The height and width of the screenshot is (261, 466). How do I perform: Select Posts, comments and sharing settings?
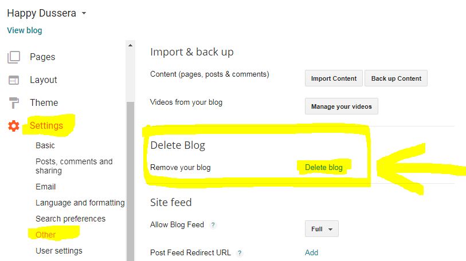click(x=74, y=166)
